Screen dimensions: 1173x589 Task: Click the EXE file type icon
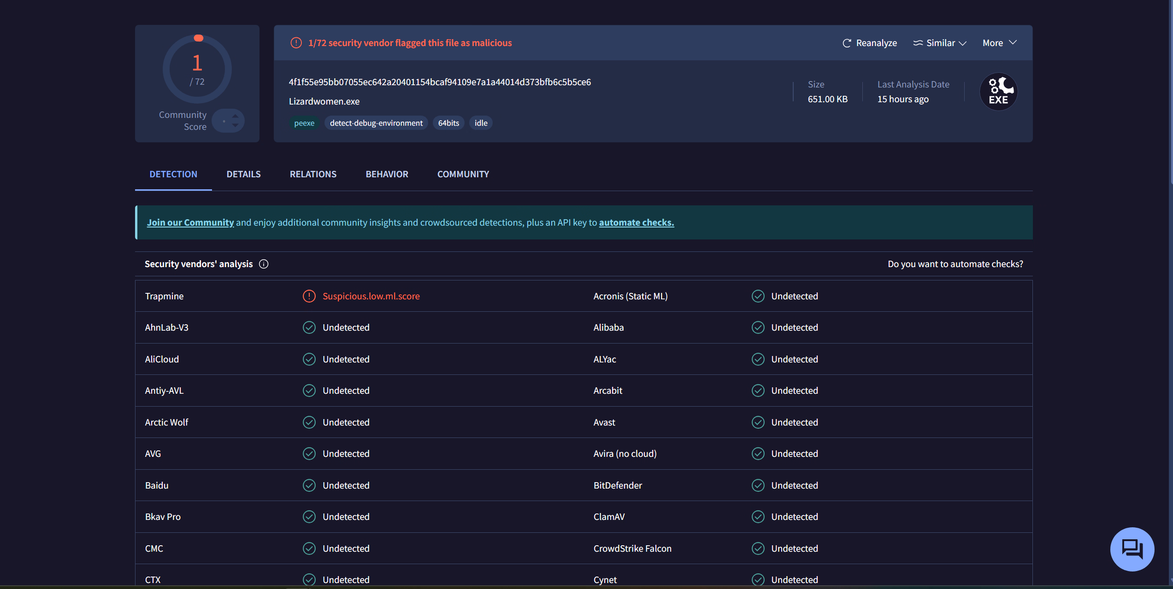coord(998,92)
